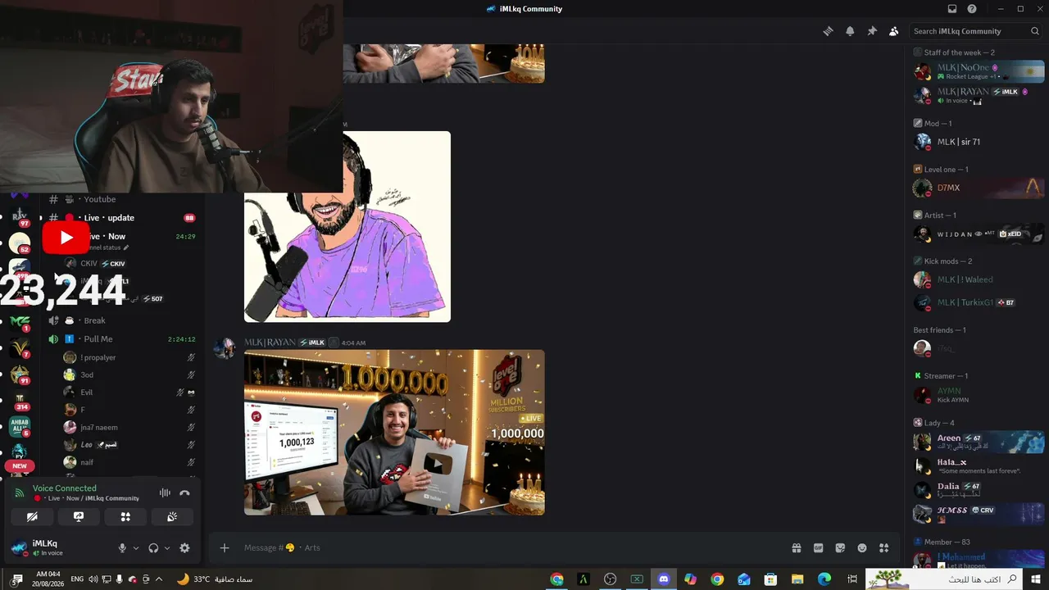The height and width of the screenshot is (590, 1049).
Task: Select MLK | ! Waleed in member list
Action: [979, 279]
